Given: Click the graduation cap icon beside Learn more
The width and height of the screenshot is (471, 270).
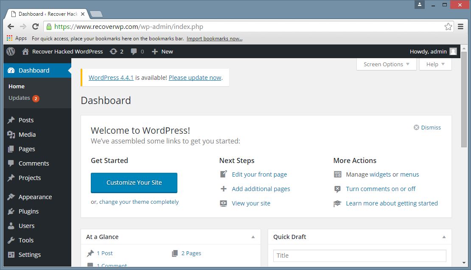Looking at the screenshot, I should pos(337,203).
